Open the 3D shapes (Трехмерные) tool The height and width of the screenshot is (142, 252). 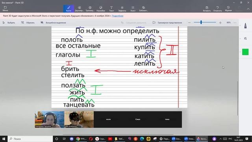(x=90, y=9)
